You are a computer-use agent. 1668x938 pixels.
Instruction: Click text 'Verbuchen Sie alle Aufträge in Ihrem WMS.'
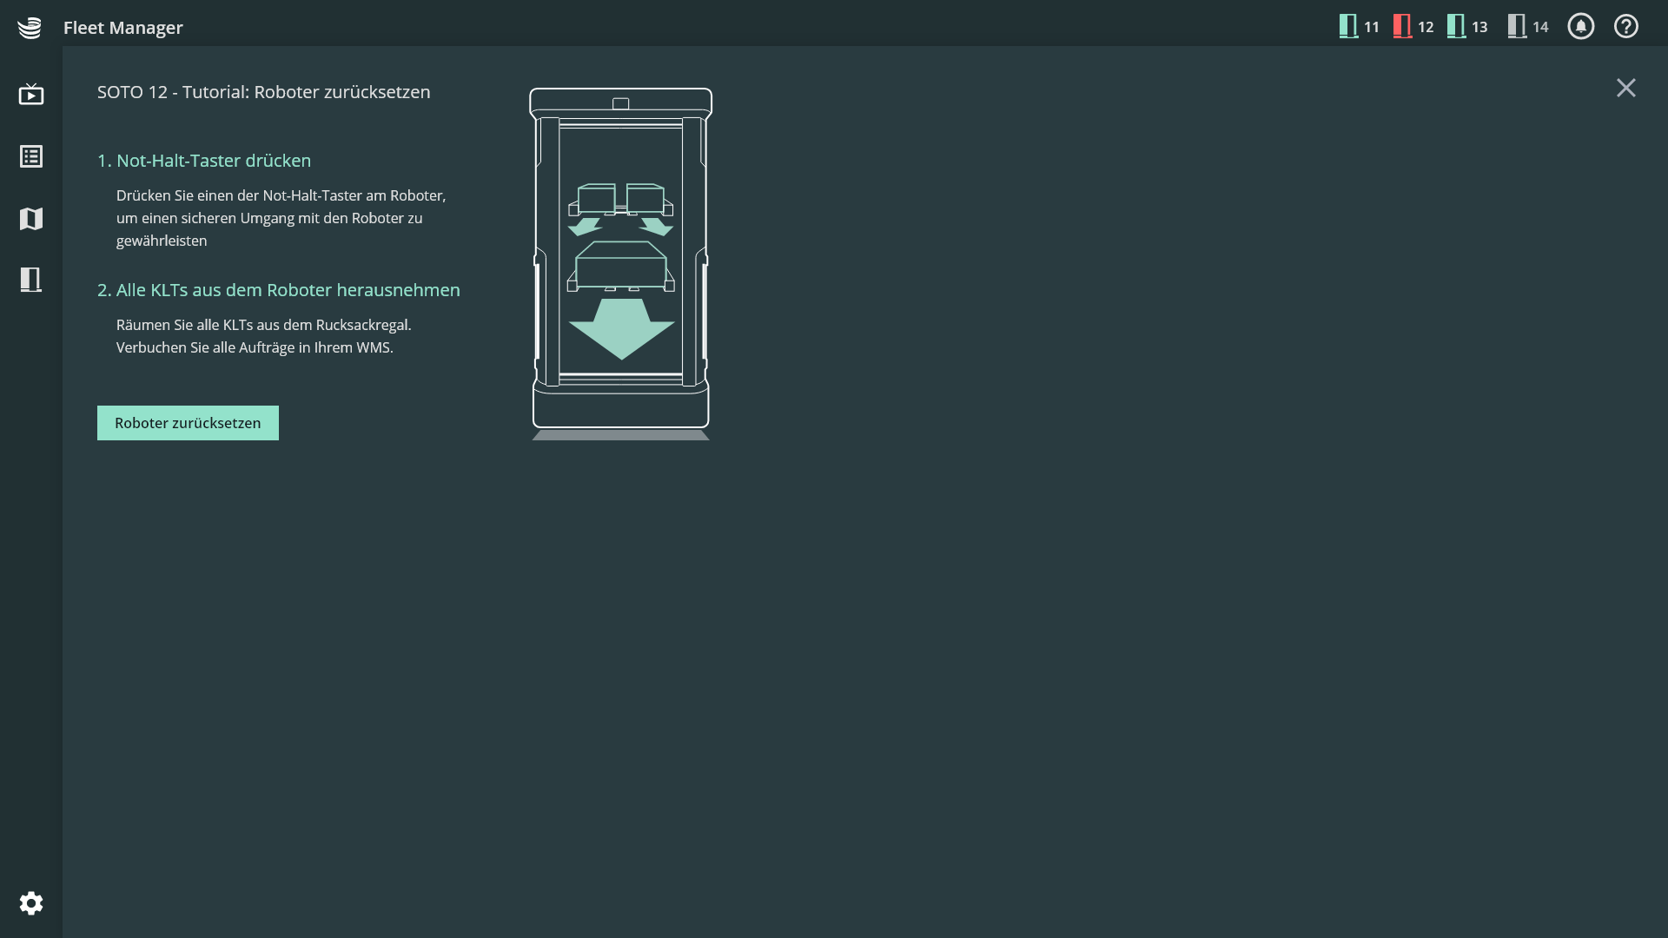[x=255, y=347]
